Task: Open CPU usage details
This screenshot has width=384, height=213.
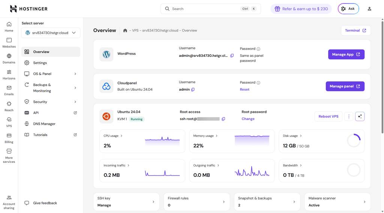Action: 113,136
